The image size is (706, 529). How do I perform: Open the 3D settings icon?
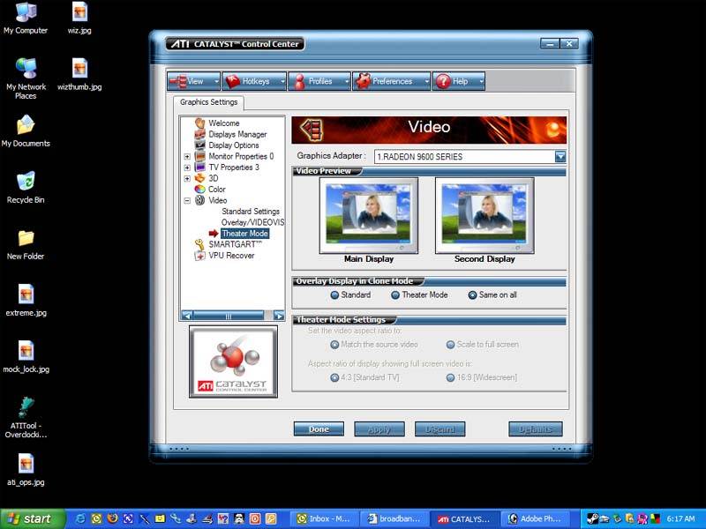[x=200, y=178]
